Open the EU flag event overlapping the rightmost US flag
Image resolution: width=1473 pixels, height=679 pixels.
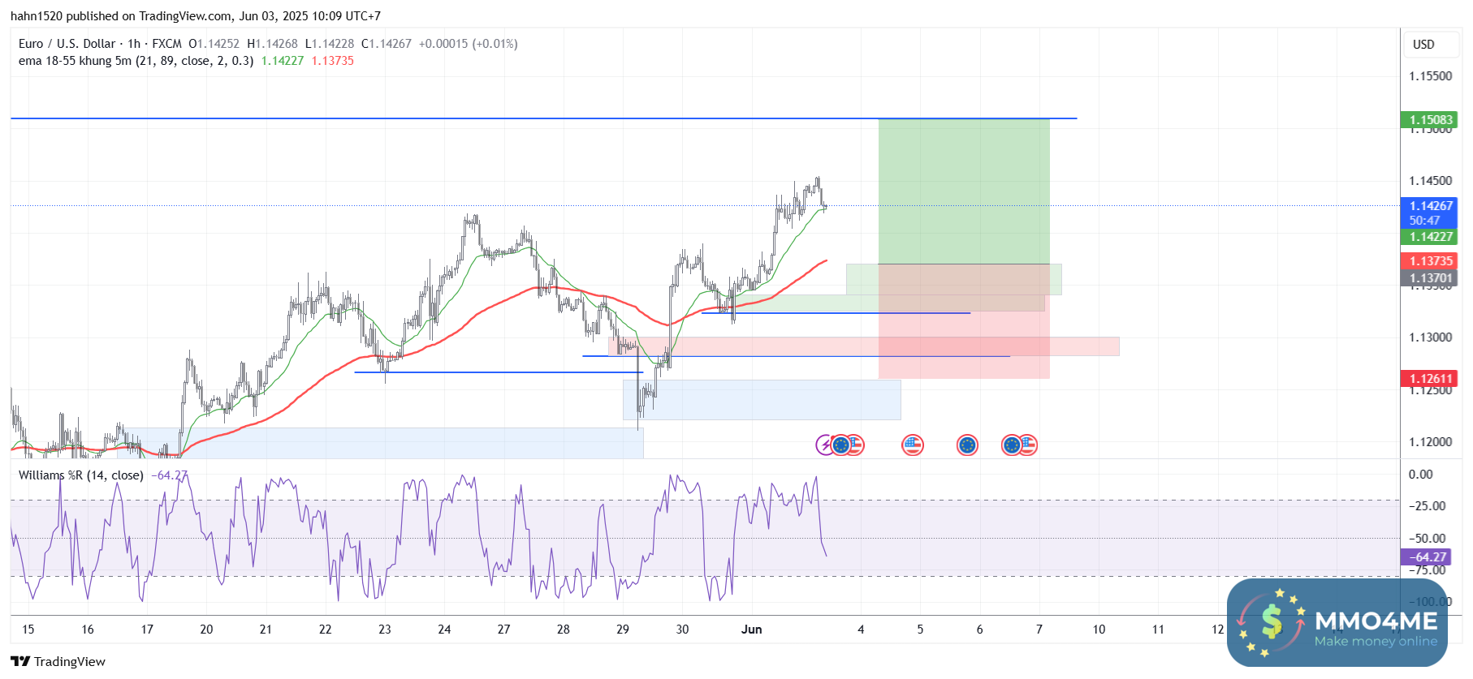click(x=1012, y=445)
